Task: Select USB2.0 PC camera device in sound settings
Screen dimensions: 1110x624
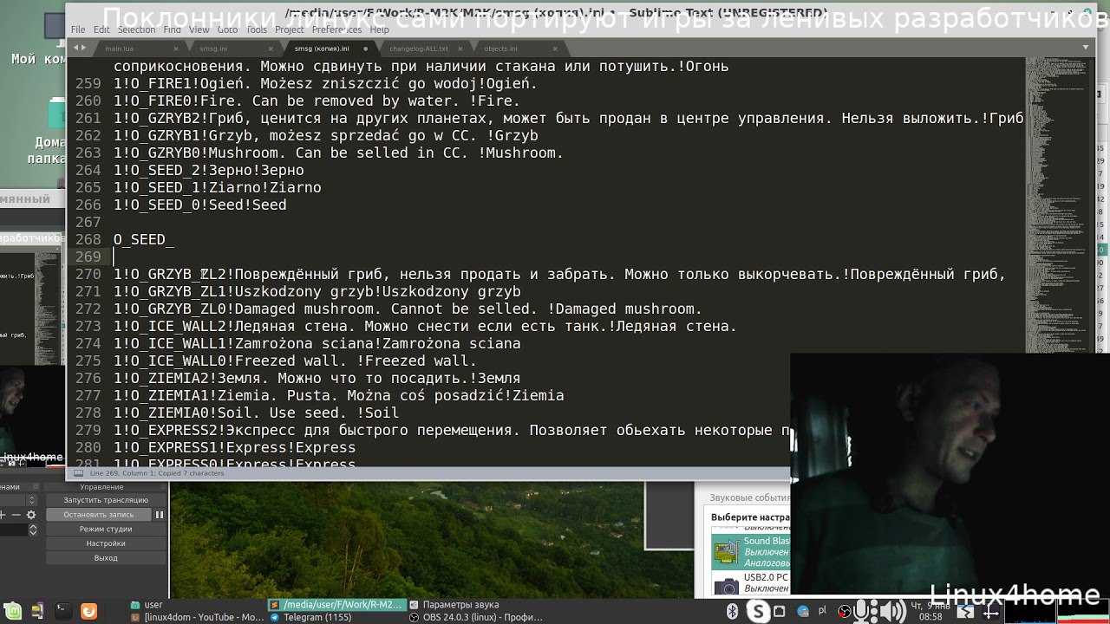Action: click(750, 582)
